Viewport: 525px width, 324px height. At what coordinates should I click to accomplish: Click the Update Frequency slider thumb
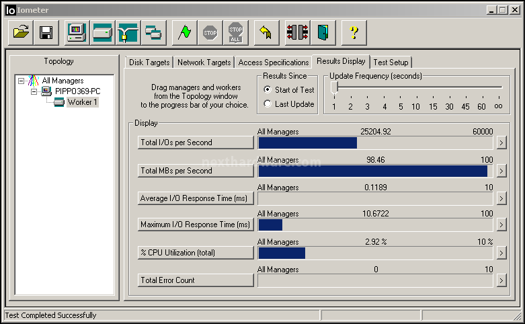tap(334, 88)
